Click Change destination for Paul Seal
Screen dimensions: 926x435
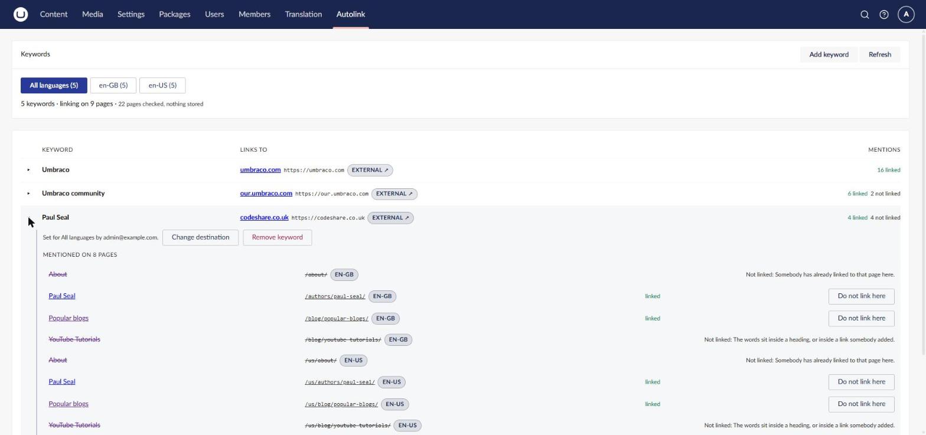(x=200, y=237)
